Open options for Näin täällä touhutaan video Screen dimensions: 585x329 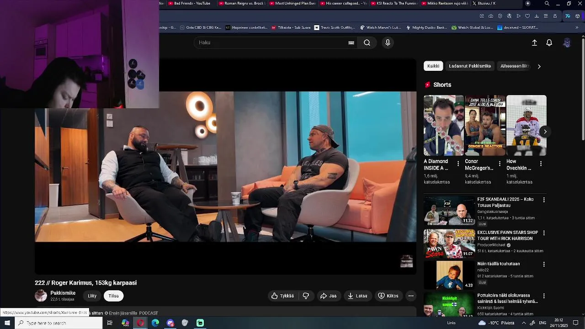click(x=544, y=264)
